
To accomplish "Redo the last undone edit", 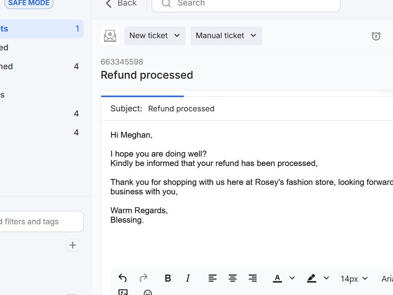I will [143, 278].
